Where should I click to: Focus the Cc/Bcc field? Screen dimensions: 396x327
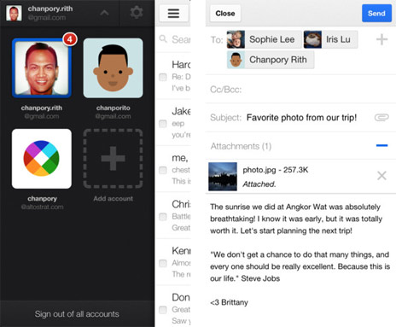point(300,90)
